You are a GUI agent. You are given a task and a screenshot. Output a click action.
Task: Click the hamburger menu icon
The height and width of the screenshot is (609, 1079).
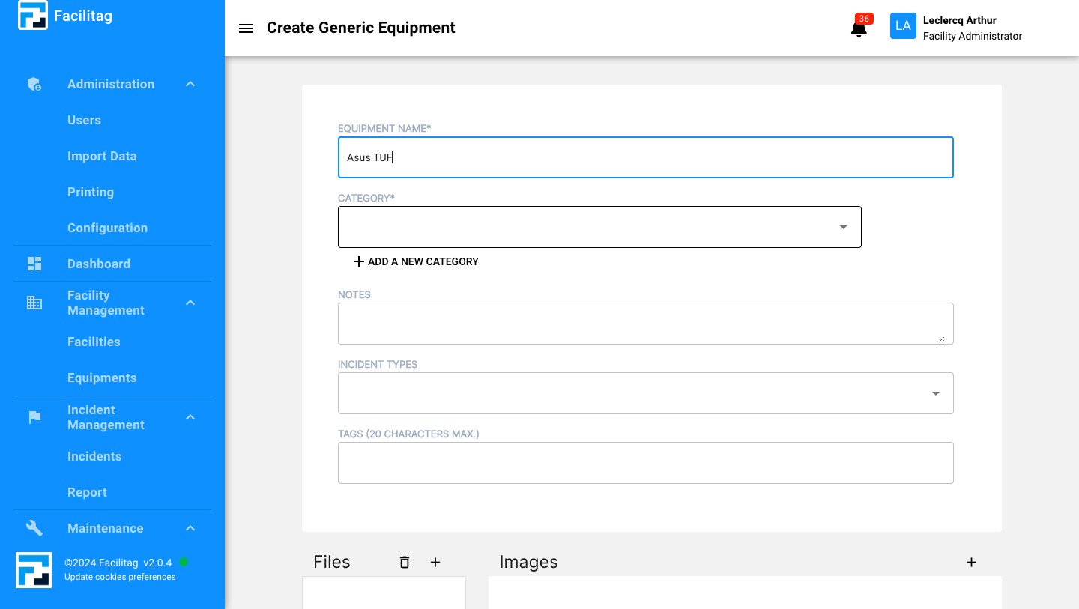click(246, 28)
